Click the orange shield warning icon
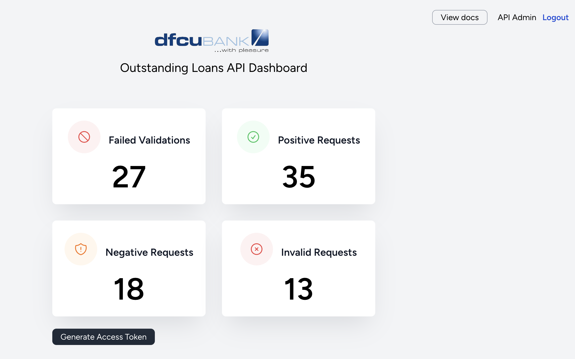 coord(81,249)
